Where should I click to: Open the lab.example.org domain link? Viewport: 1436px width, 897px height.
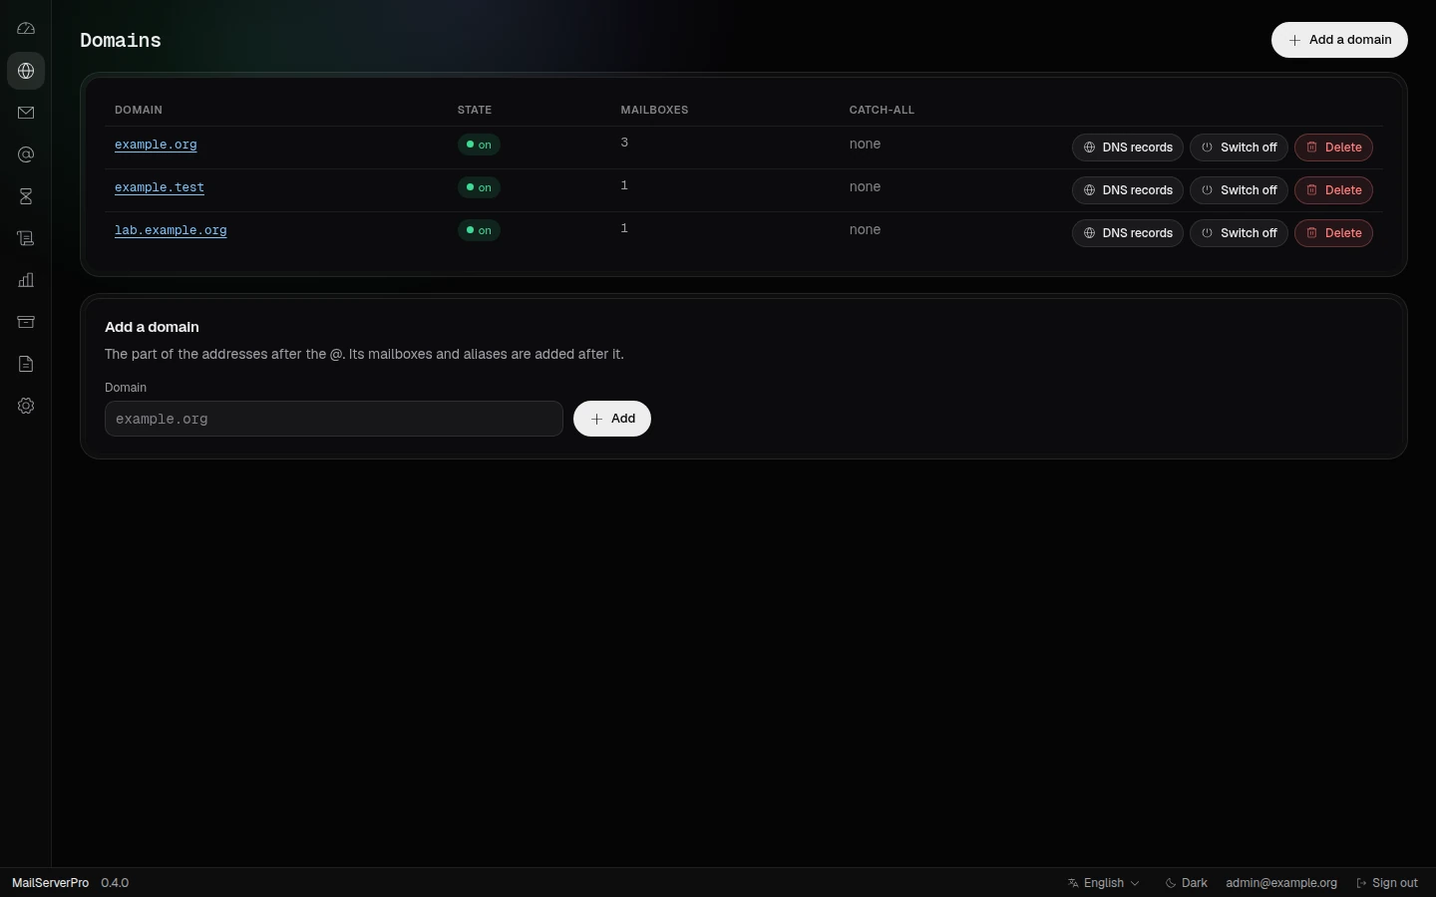pyautogui.click(x=171, y=230)
